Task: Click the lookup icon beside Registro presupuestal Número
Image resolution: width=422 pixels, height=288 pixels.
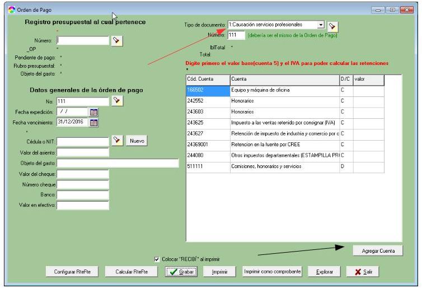Action: (117, 41)
